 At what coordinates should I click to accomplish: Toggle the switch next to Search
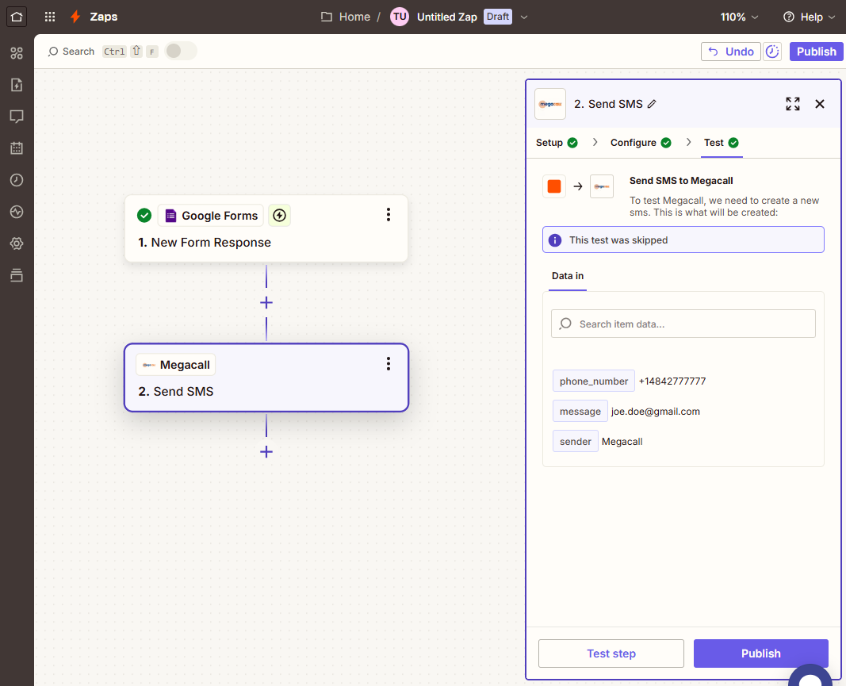pyautogui.click(x=181, y=52)
